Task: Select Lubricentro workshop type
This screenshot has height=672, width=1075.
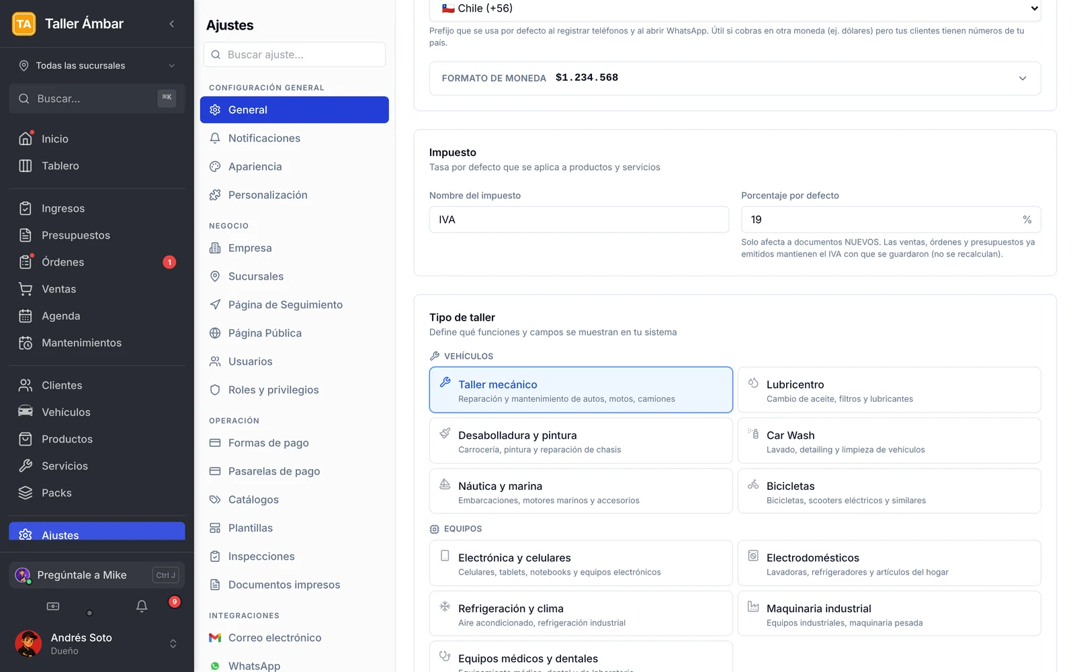Action: click(889, 390)
